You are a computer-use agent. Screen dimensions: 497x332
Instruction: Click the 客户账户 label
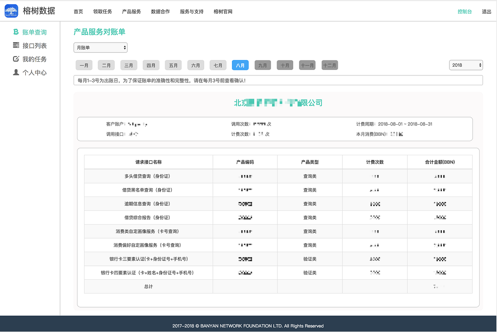point(116,124)
